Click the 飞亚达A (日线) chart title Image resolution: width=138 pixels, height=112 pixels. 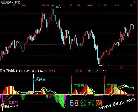(x=10, y=2)
